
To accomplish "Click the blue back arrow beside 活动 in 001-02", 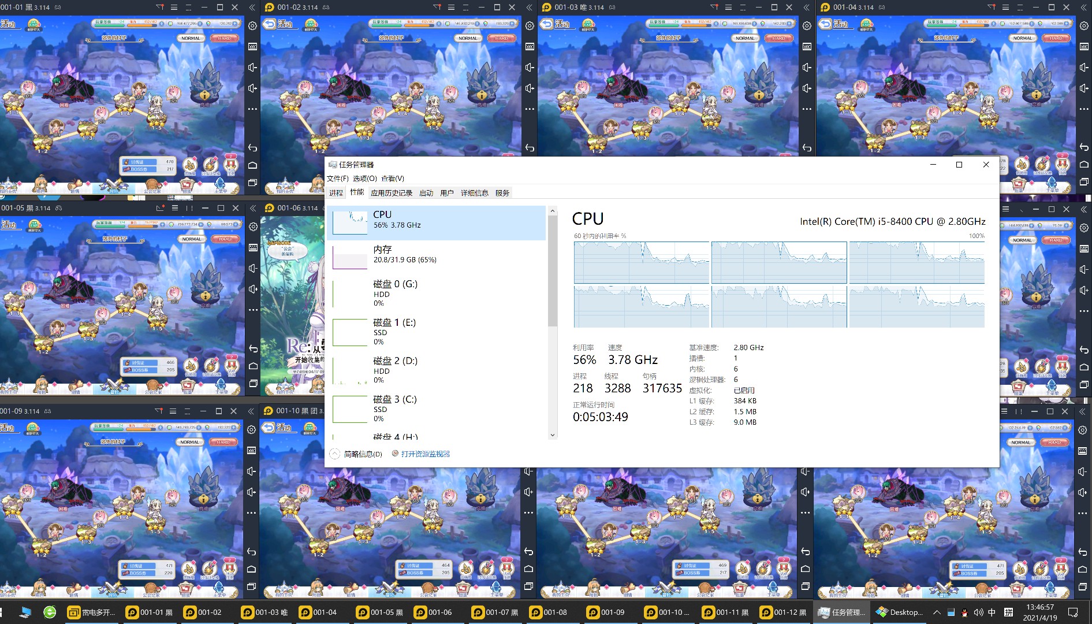I will [269, 24].
